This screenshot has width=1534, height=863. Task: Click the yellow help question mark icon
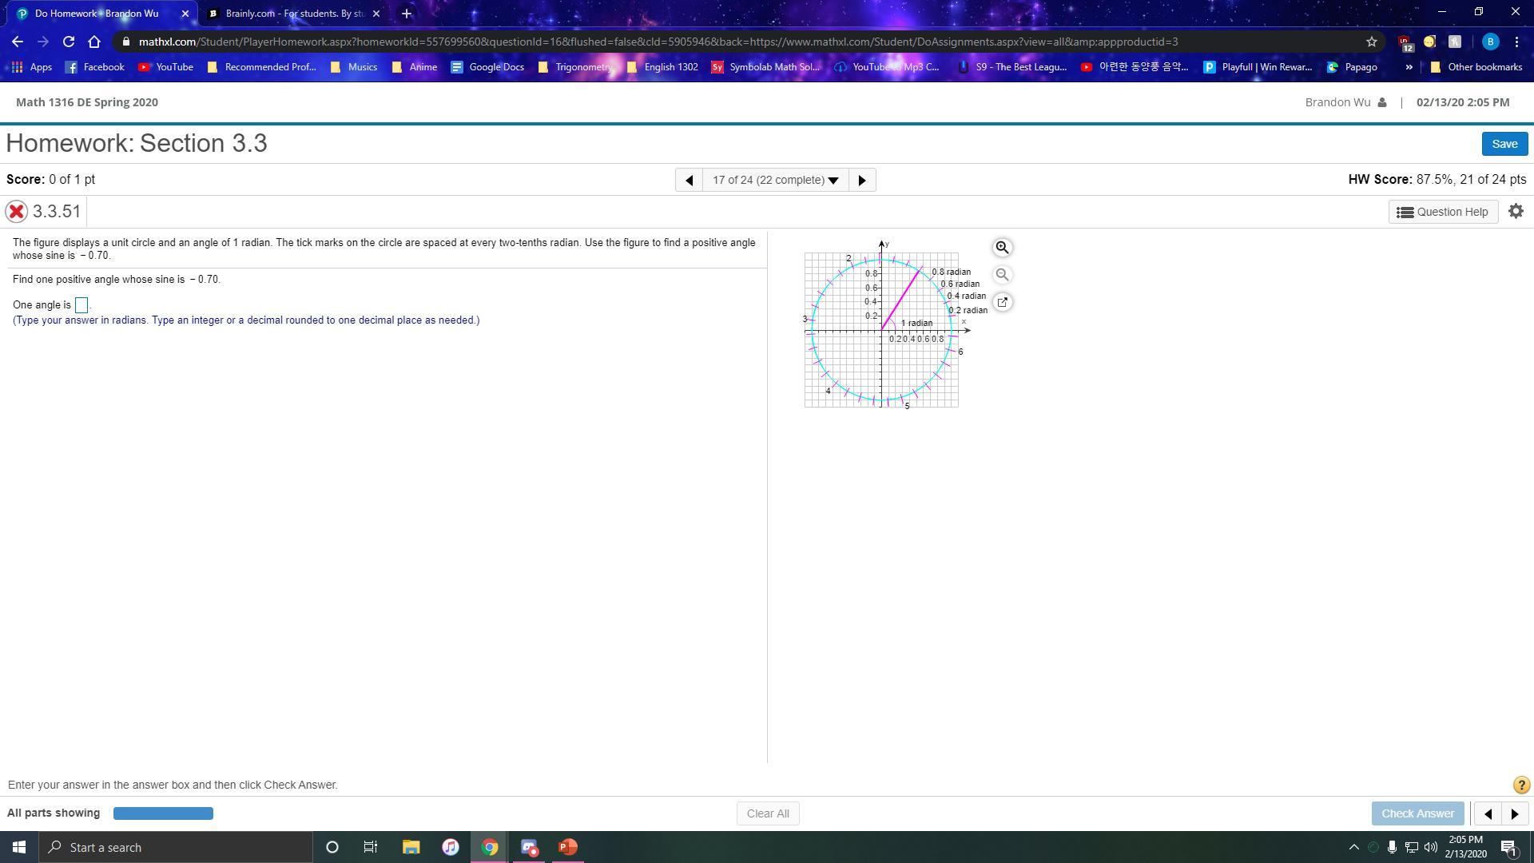coord(1520,785)
